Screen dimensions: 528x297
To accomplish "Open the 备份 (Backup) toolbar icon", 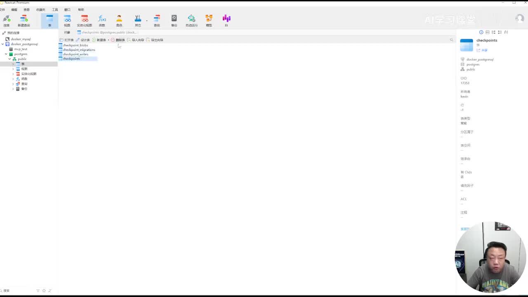I will (174, 21).
